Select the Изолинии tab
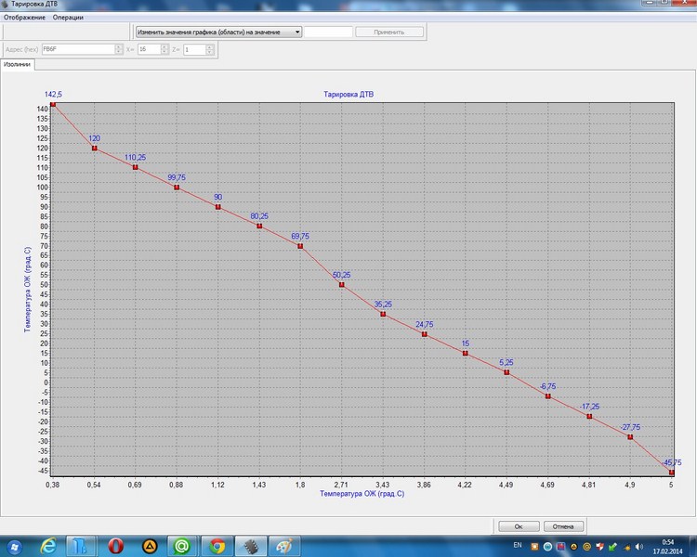Image resolution: width=697 pixels, height=557 pixels. pyautogui.click(x=16, y=65)
